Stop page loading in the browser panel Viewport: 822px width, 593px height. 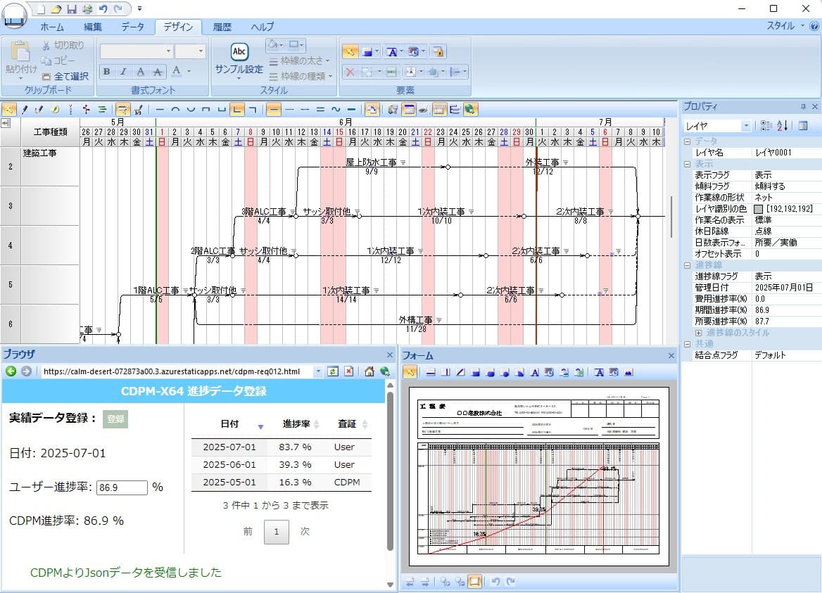(348, 371)
